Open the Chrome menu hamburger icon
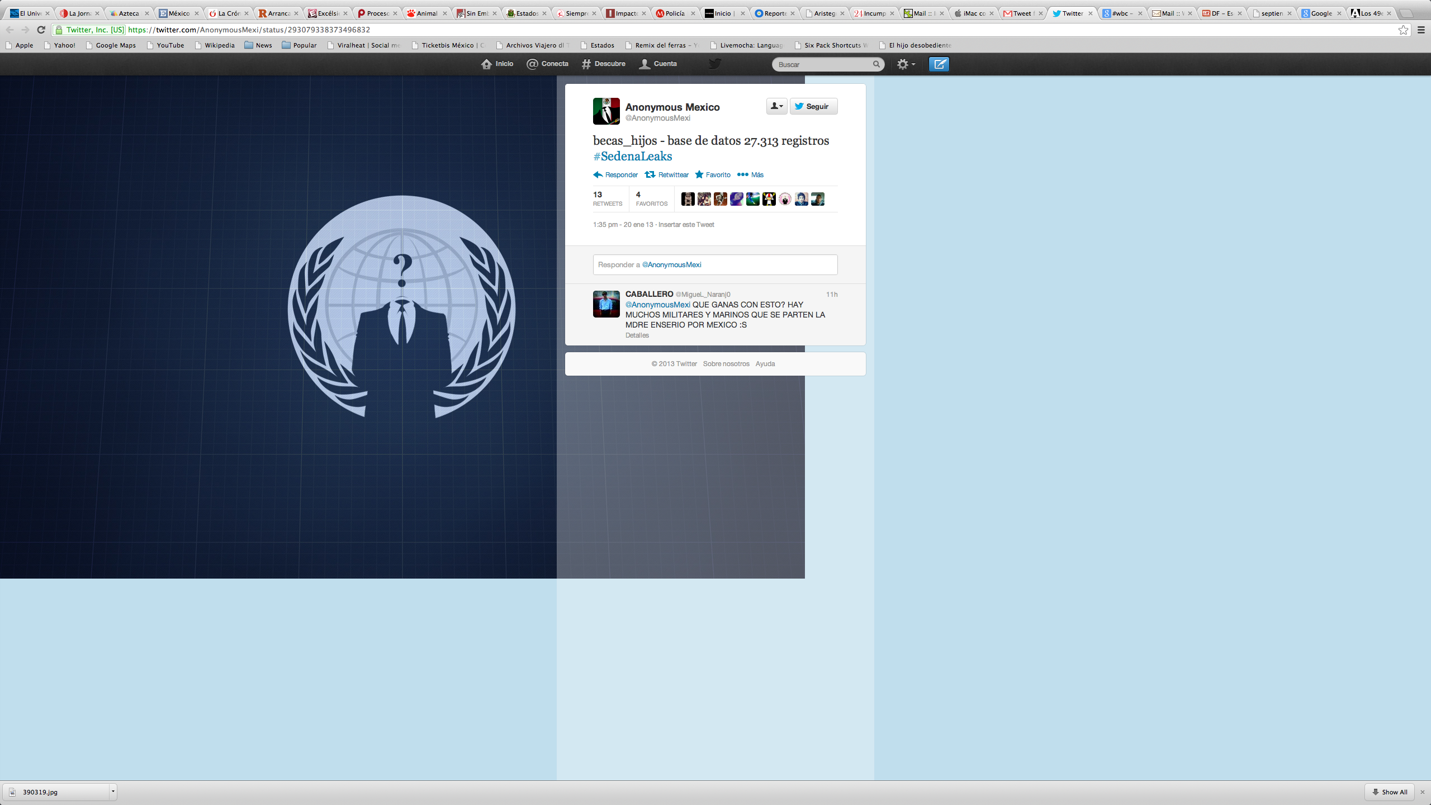Image resolution: width=1431 pixels, height=805 pixels. coord(1421,30)
